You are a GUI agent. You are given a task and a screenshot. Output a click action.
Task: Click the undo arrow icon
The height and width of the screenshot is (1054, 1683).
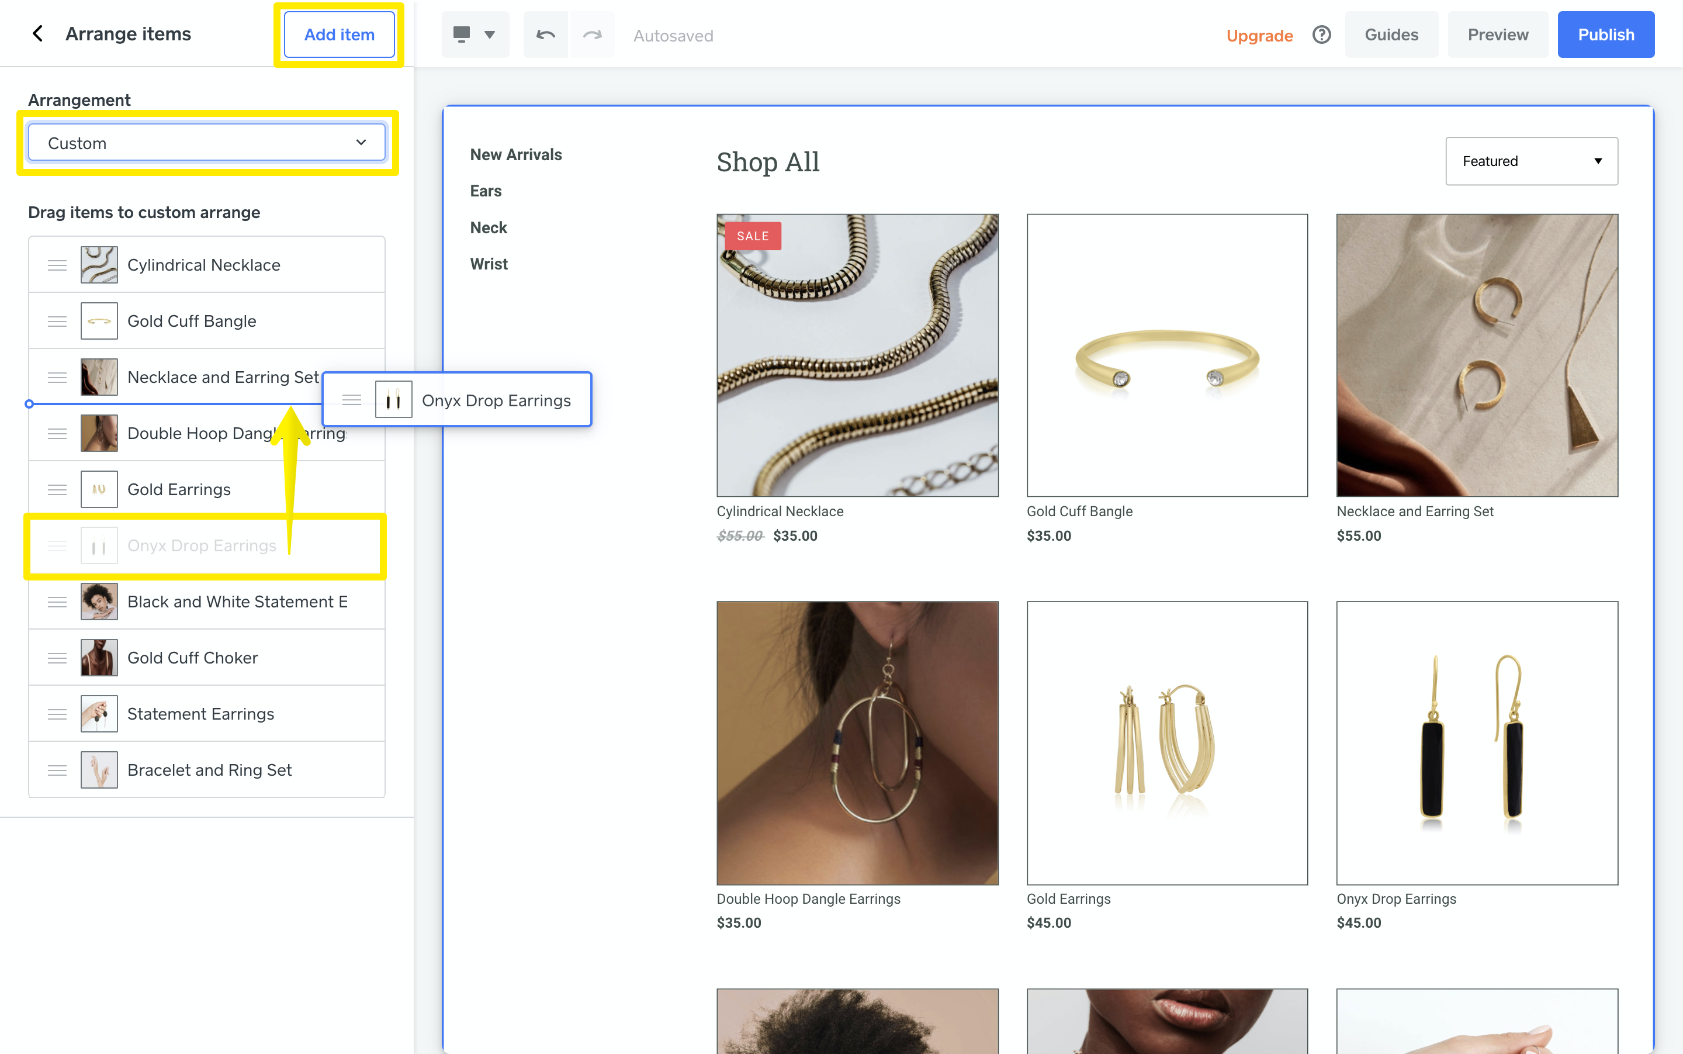click(x=546, y=34)
